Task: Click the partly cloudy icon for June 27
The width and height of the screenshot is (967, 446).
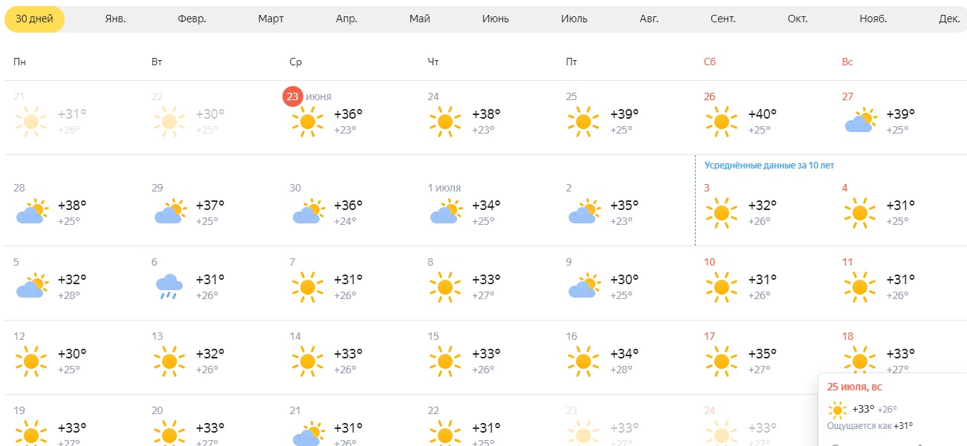Action: (x=861, y=121)
